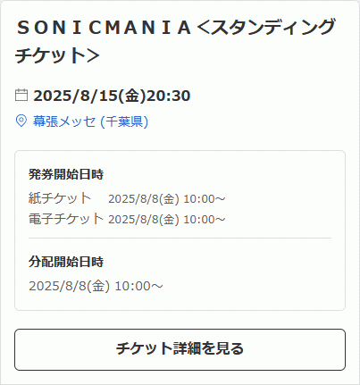
Task: Click electronic ticket issue date text
Action: [167, 220]
